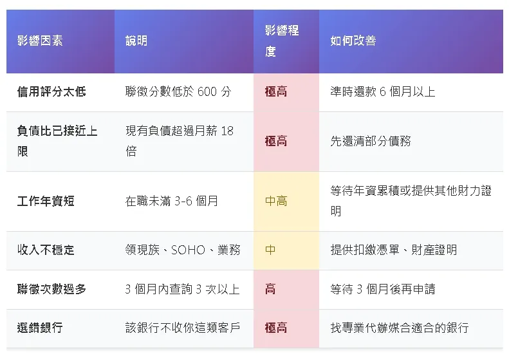Select the 選錯銀行 row label
Viewport: 509px width, 356px height.
click(x=40, y=328)
